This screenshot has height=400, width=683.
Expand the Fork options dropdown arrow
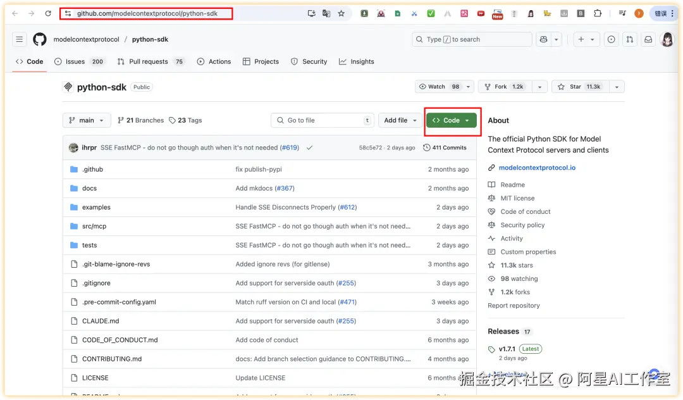click(x=539, y=87)
